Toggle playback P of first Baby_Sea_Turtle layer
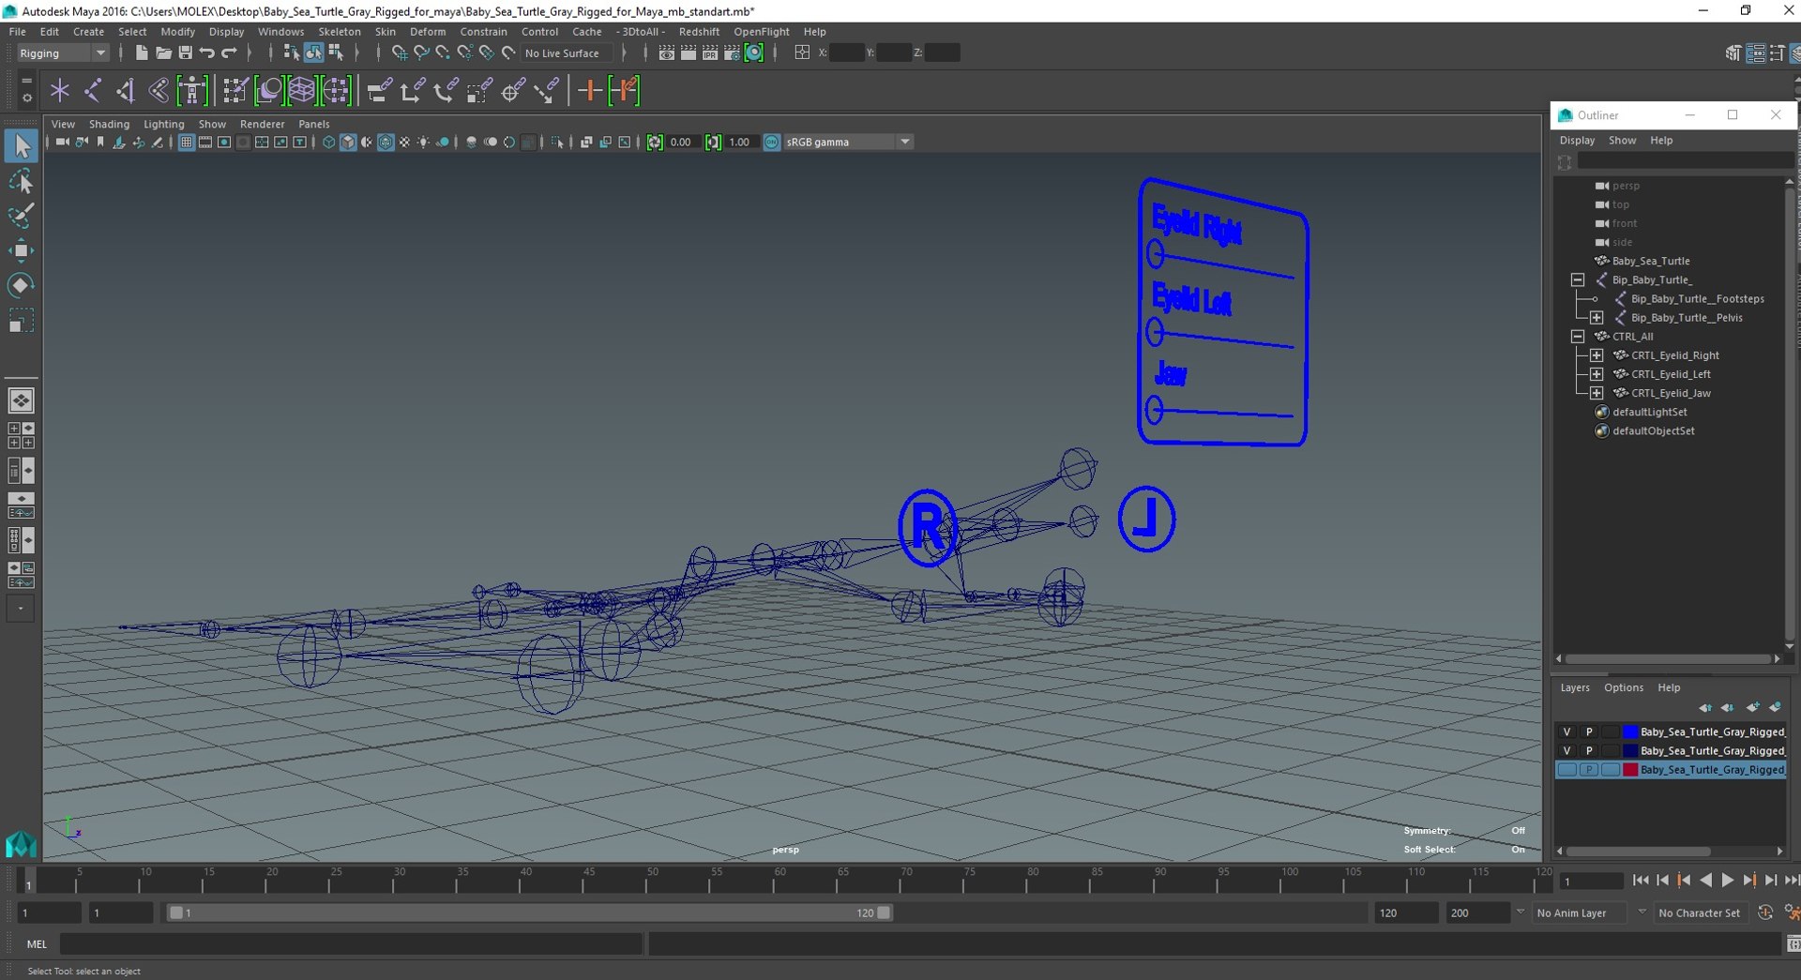This screenshot has width=1801, height=980. (1589, 732)
